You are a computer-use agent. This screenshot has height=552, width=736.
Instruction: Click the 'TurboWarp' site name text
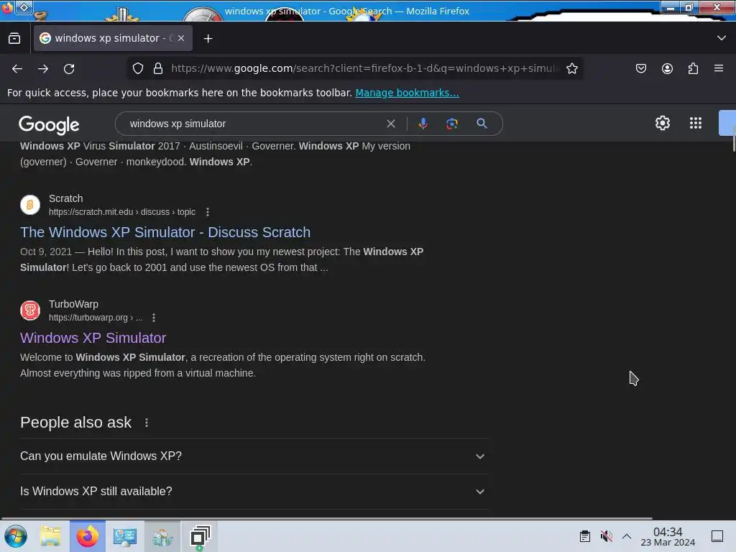click(74, 304)
